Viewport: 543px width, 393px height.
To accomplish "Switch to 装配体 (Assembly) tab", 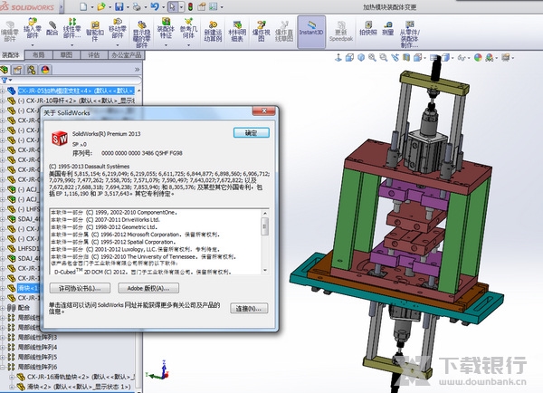I will 11,54.
